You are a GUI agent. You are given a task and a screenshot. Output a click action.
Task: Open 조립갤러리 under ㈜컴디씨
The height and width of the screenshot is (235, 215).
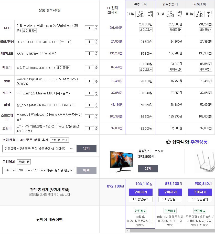pos(141,14)
